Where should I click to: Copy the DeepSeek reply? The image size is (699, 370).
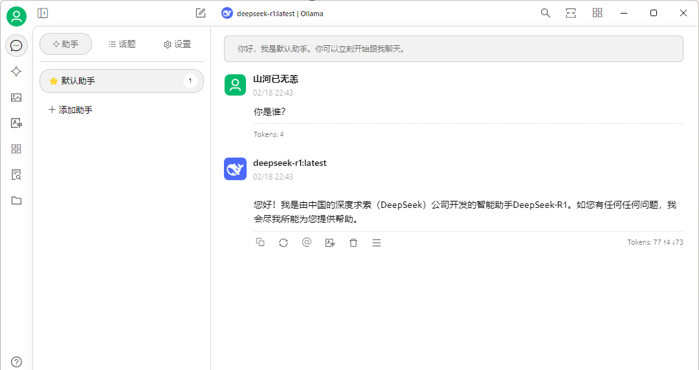coord(260,242)
